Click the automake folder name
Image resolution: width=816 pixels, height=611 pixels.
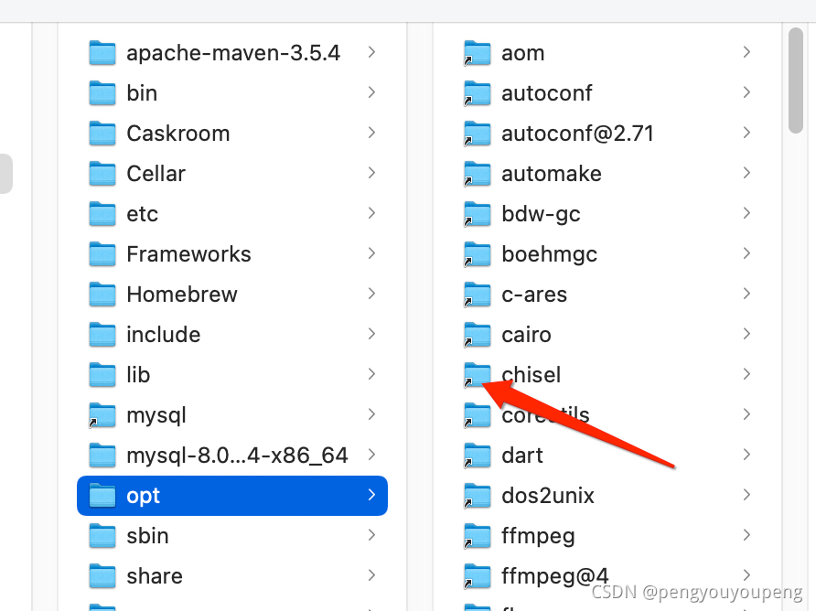551,174
